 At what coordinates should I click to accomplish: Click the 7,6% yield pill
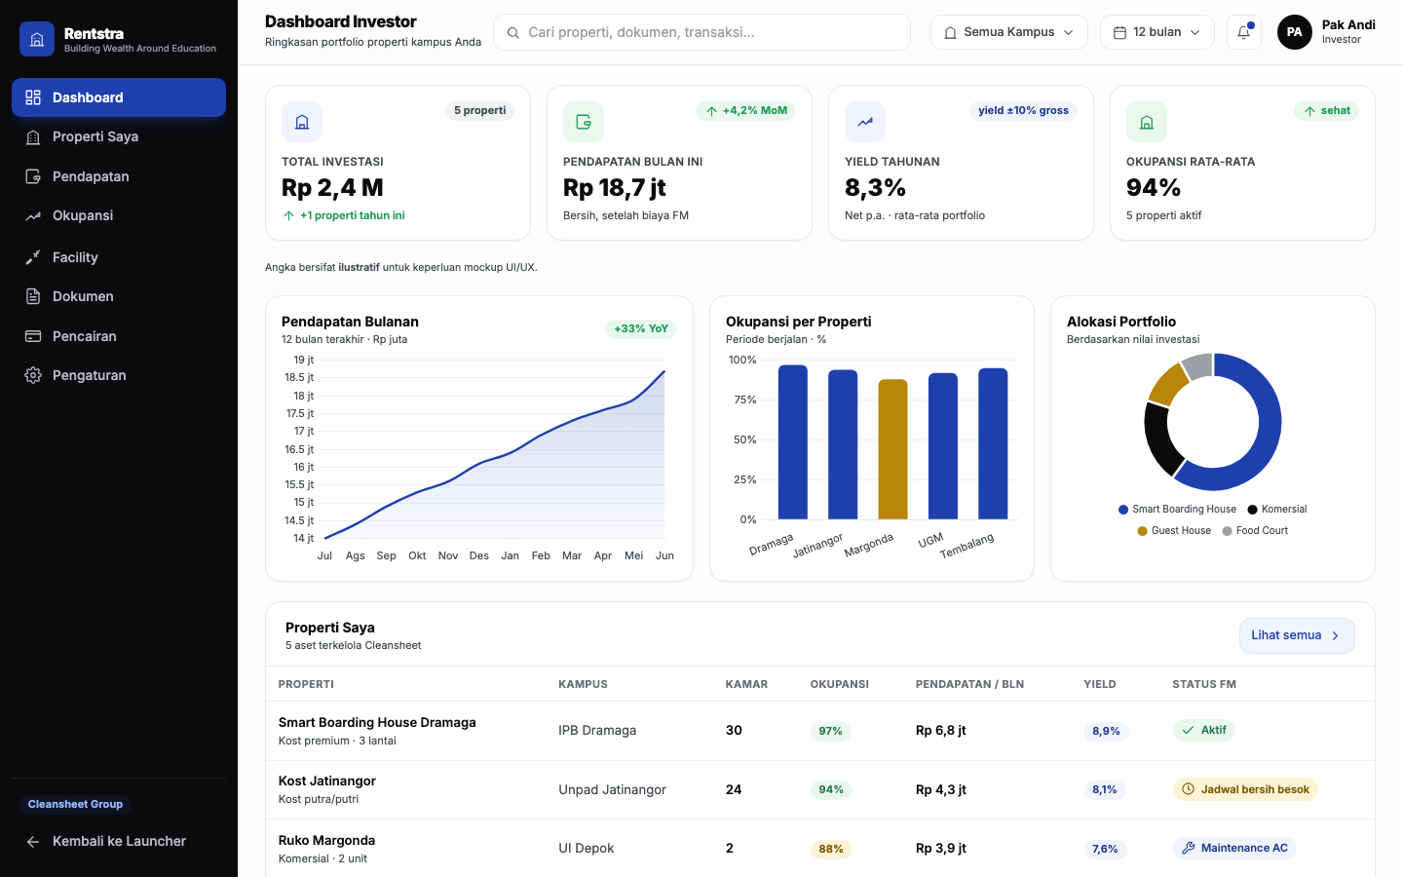pos(1105,849)
